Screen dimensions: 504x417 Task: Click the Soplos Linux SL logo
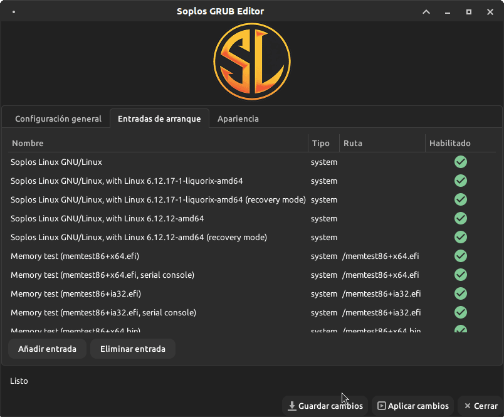pos(252,61)
